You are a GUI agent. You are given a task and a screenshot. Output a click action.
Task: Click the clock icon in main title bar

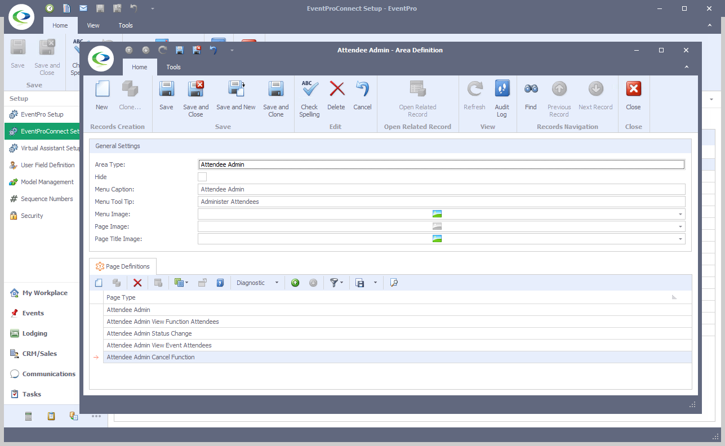click(x=50, y=8)
